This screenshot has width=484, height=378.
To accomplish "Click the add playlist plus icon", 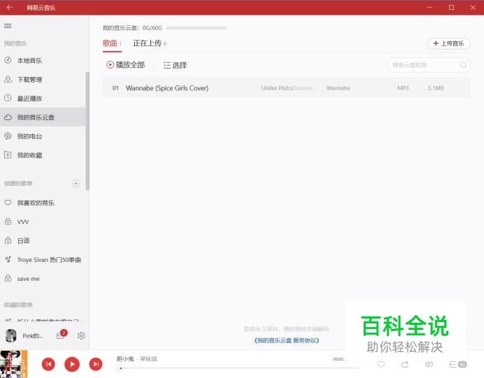I will pos(76,184).
